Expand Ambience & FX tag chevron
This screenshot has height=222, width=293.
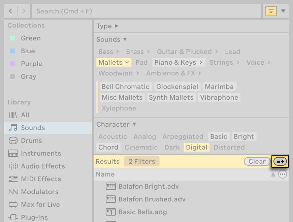[200, 73]
